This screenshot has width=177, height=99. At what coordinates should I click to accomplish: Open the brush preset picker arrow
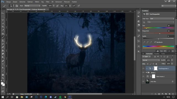[x=14, y=6]
